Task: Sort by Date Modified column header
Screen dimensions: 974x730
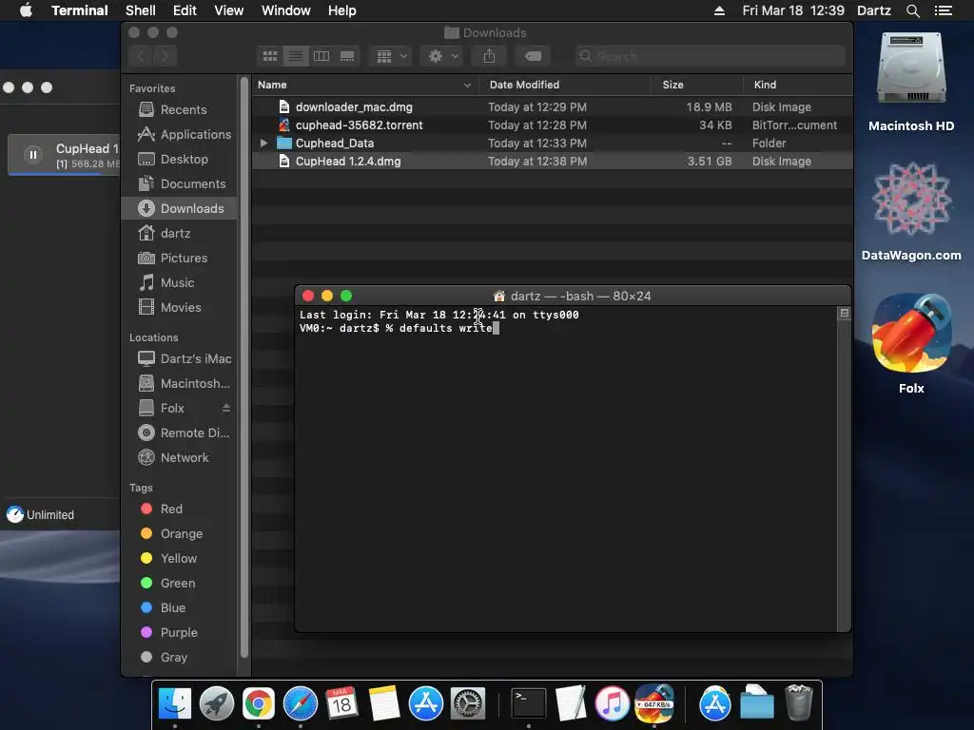Action: (565, 85)
